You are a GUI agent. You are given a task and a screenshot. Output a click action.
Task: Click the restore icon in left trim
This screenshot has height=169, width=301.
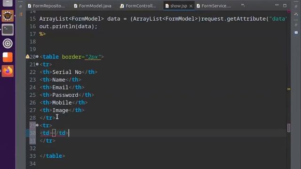tap(21, 6)
